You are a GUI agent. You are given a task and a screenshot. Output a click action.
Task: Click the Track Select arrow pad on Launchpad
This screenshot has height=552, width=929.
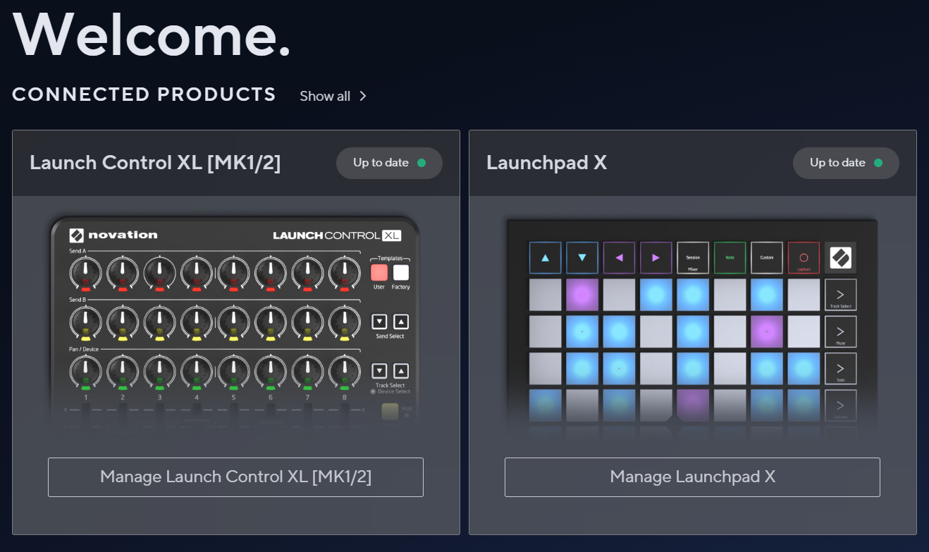pyautogui.click(x=840, y=295)
